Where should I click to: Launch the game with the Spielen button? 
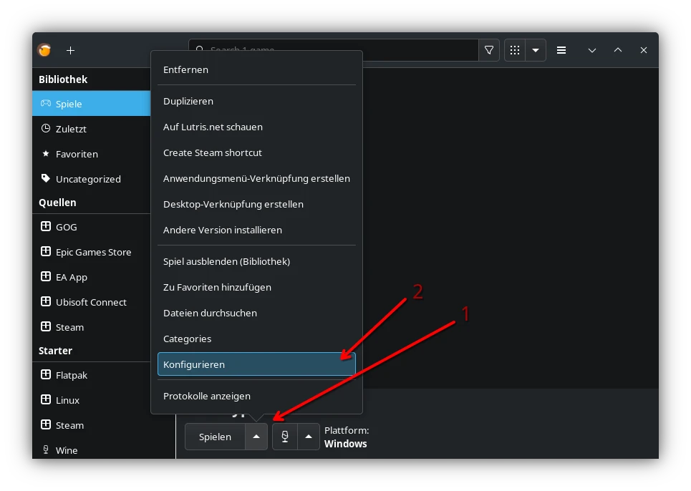pos(214,436)
